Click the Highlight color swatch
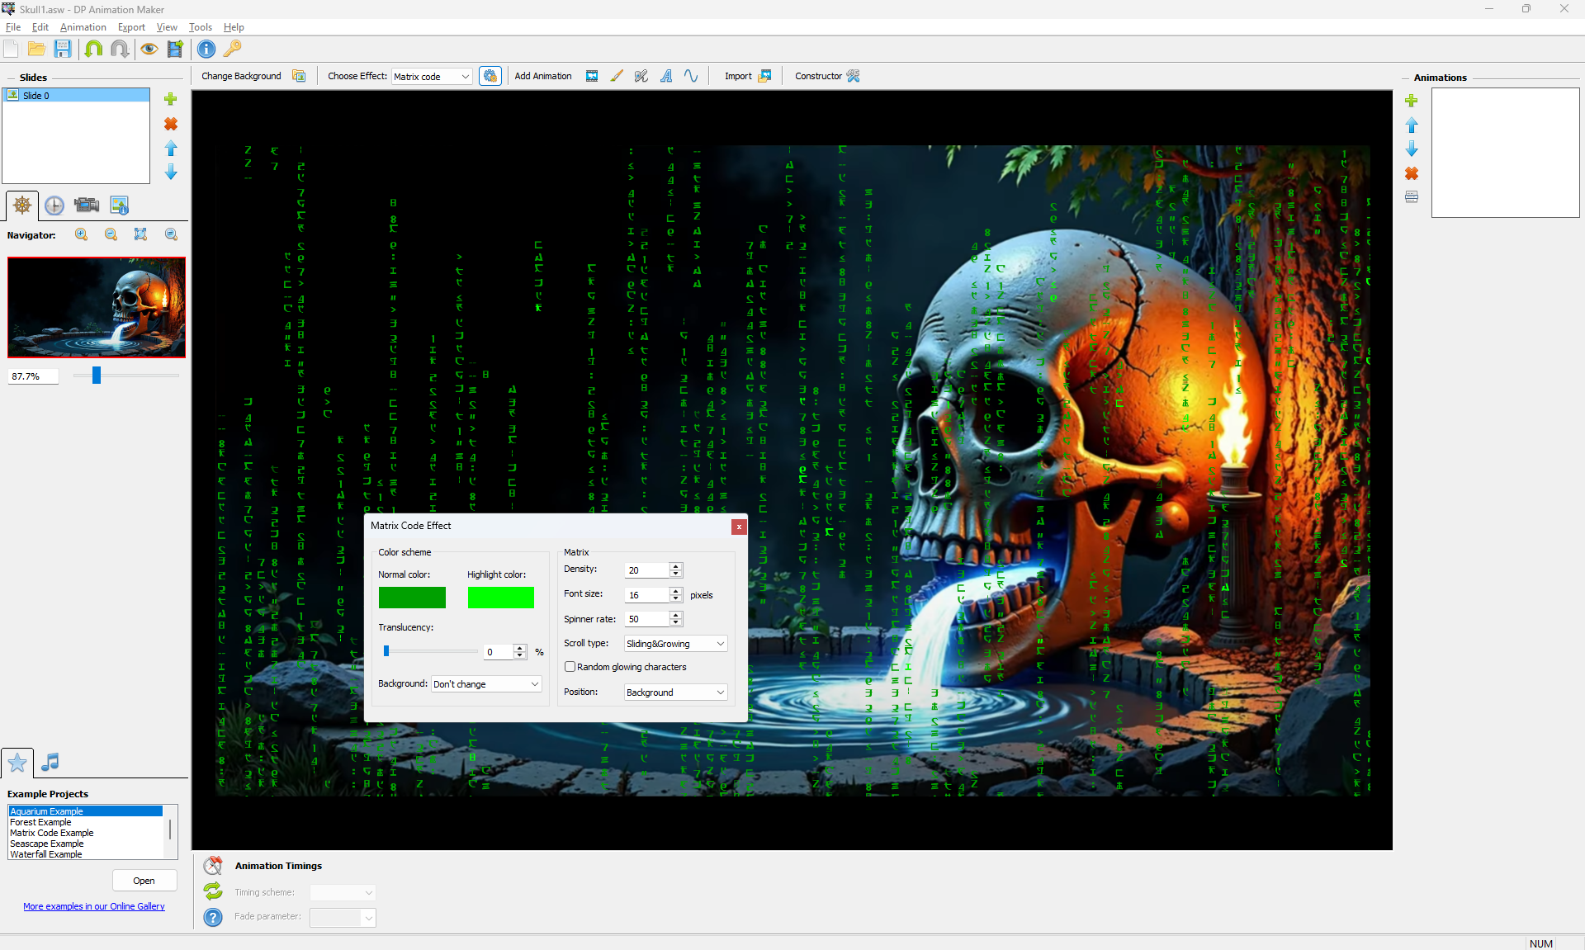 500,598
